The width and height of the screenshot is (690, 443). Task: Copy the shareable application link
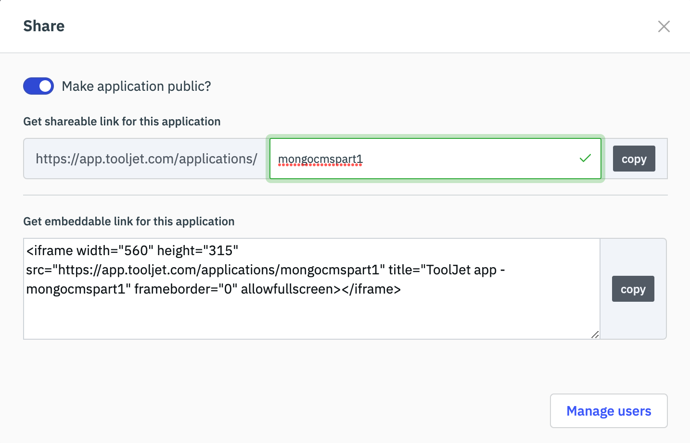click(634, 159)
